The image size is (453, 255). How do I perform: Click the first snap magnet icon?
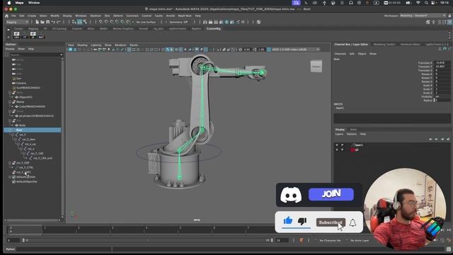coord(101,22)
